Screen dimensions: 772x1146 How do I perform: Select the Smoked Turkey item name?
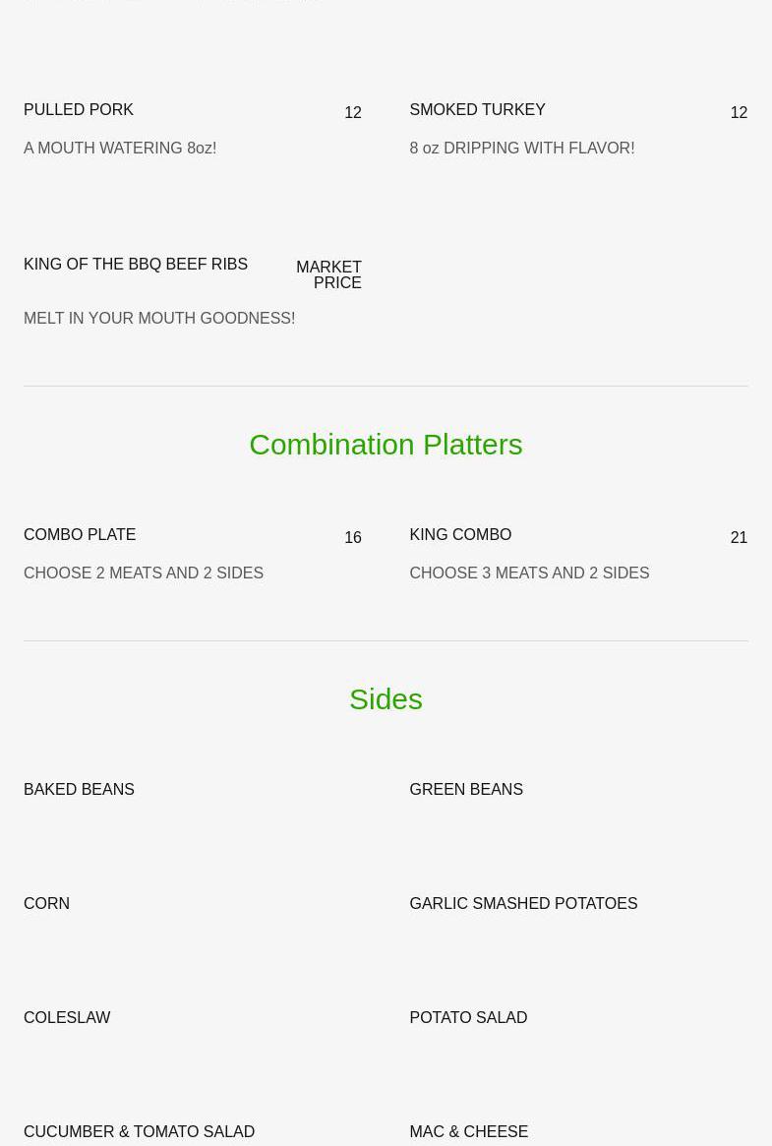[x=477, y=110]
